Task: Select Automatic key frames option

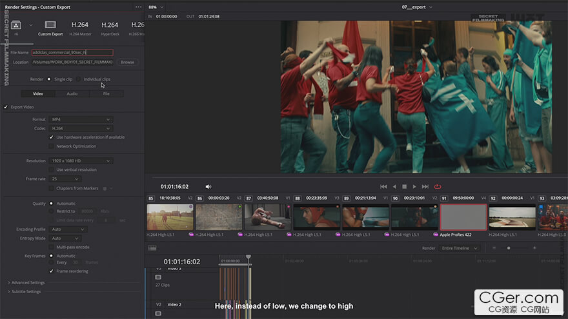Action: click(x=51, y=256)
